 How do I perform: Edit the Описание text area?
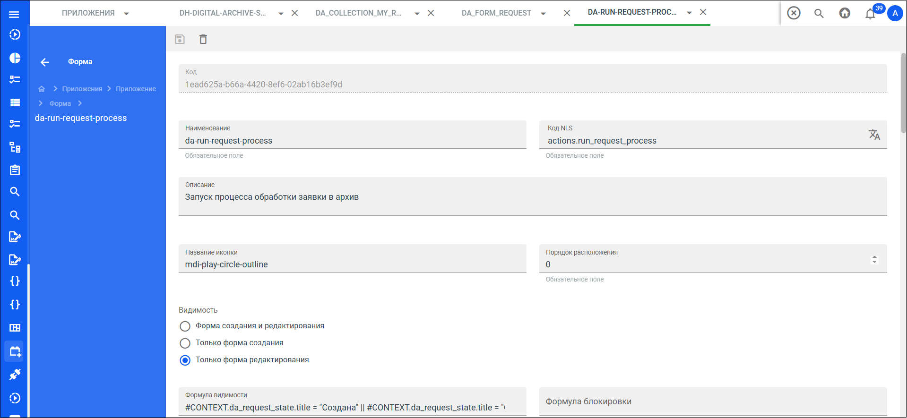[533, 196]
